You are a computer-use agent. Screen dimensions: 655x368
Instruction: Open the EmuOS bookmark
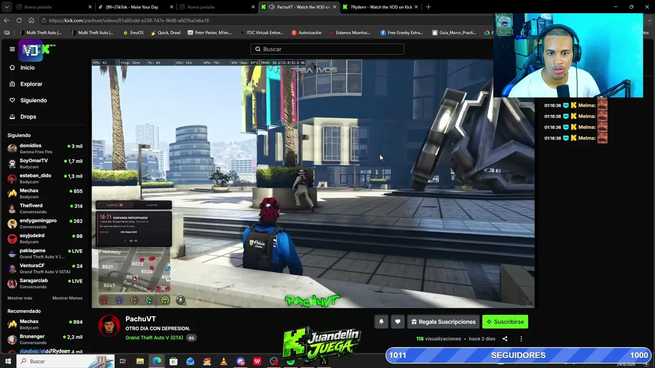[133, 33]
